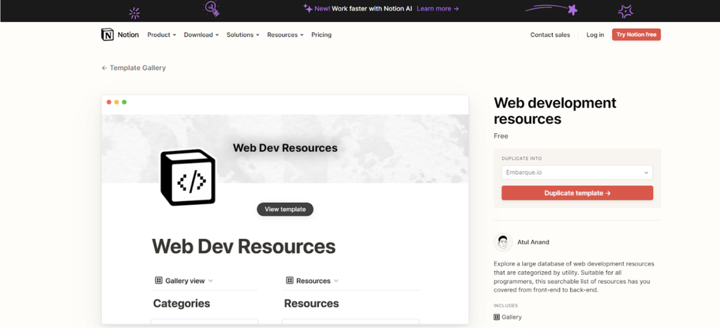The width and height of the screenshot is (720, 329).
Task: Click author name Atul Anand
Action: [x=533, y=242]
